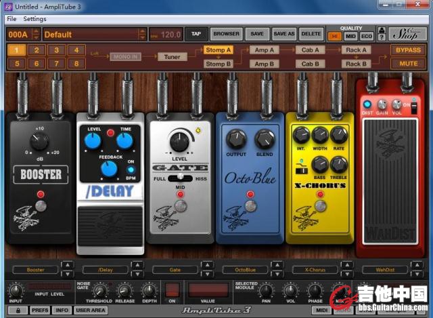Click the /Delay pedal treadle footpad

click(x=110, y=226)
